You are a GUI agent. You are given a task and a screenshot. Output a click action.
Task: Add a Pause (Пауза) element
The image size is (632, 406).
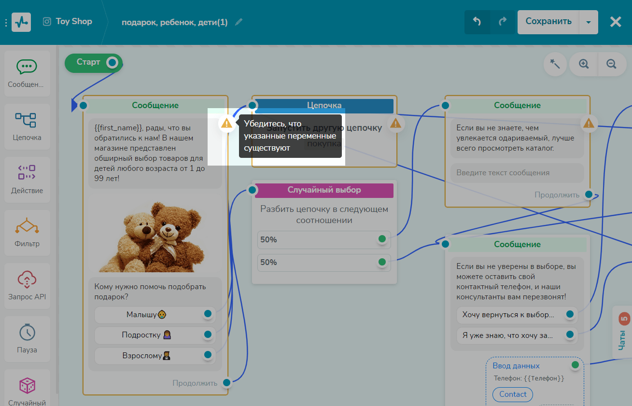point(27,339)
